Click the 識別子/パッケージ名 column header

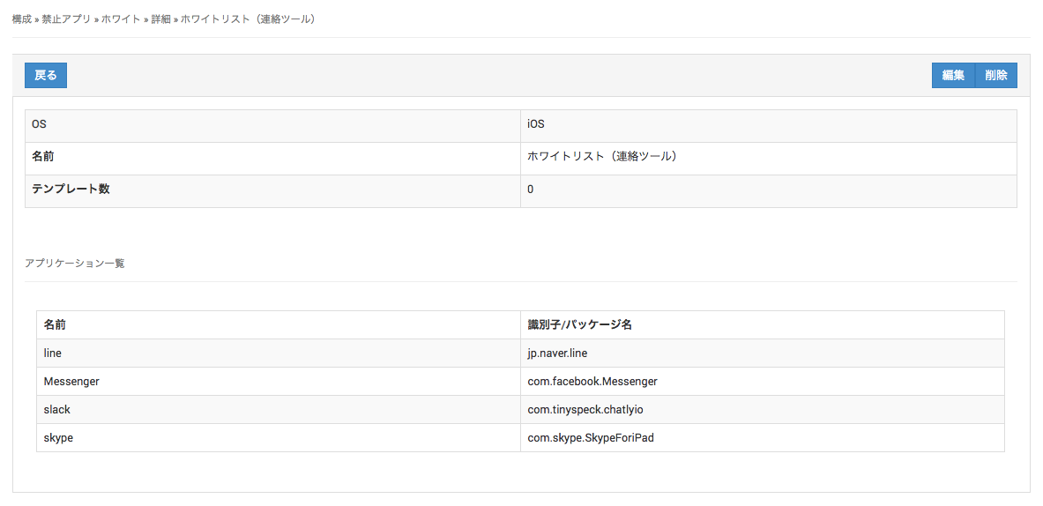(579, 324)
